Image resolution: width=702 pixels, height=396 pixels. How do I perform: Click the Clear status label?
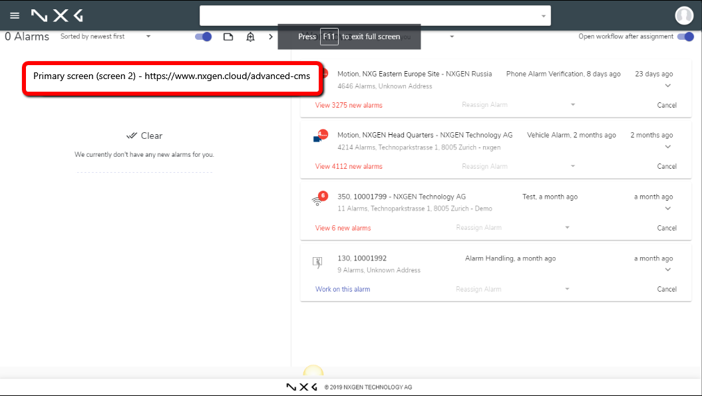152,136
